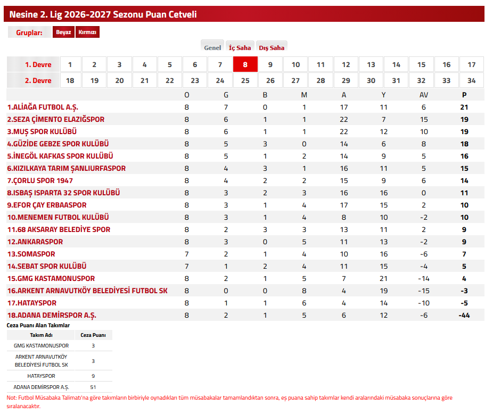Select week 34 in 2. Devre
The width and height of the screenshot is (485, 414).
click(x=472, y=80)
